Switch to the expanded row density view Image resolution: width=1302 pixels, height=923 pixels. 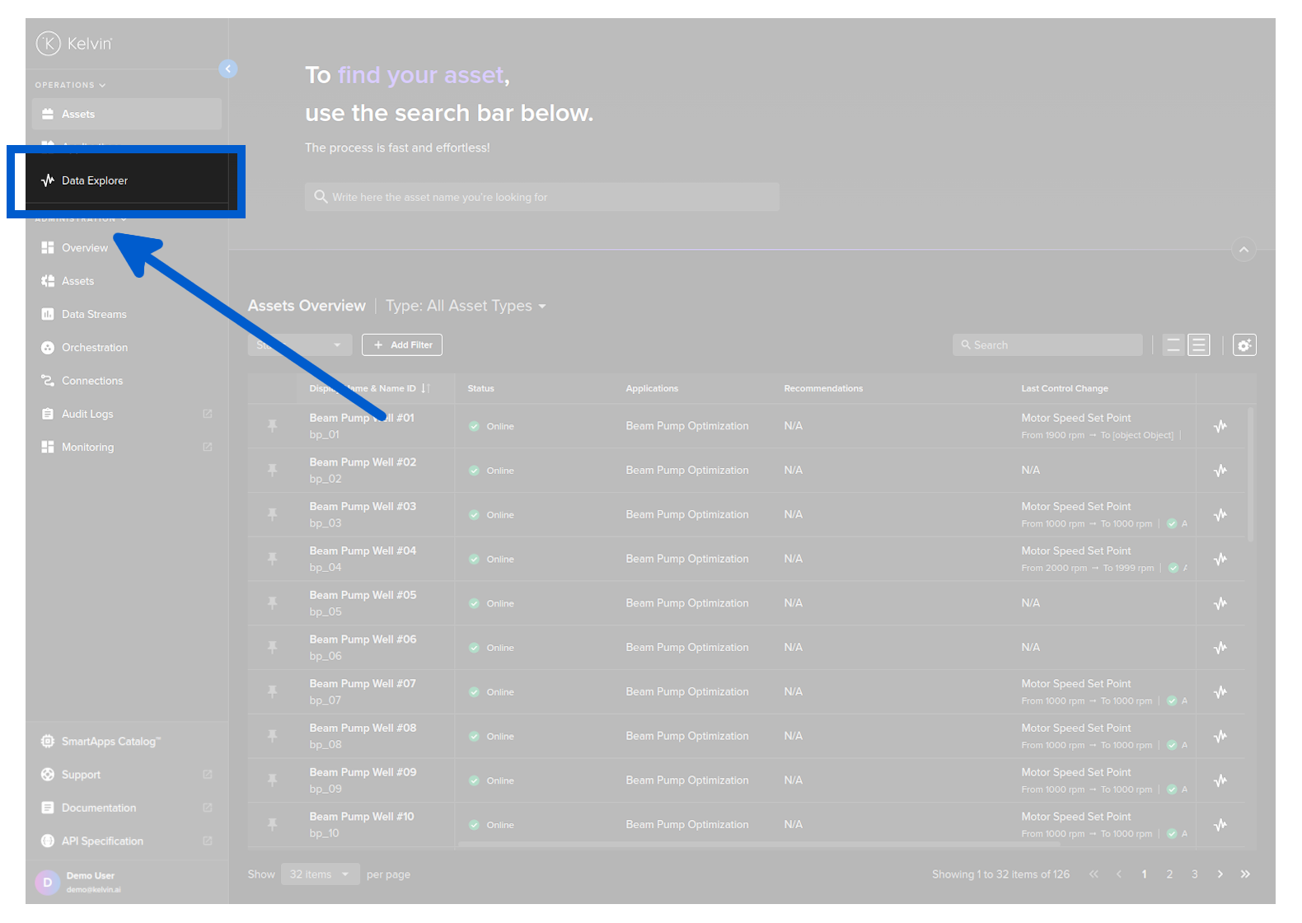point(1199,345)
